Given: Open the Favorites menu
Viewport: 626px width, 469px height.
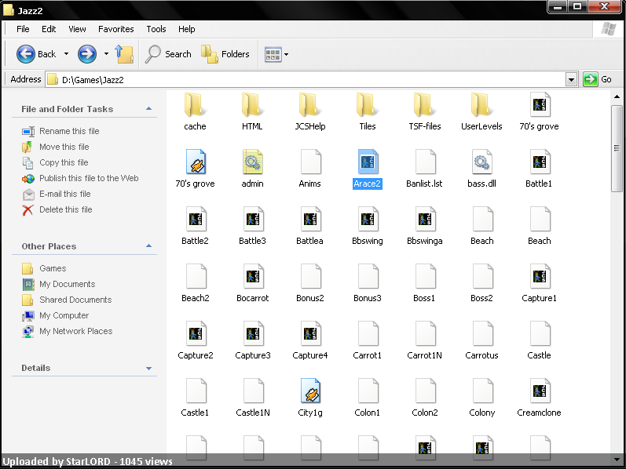Looking at the screenshot, I should point(115,29).
